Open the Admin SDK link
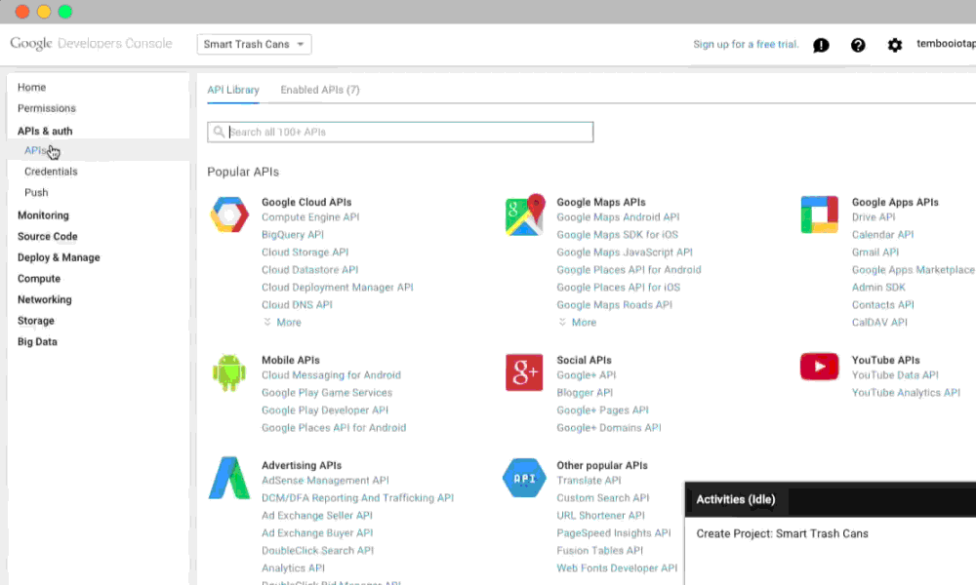This screenshot has height=585, width=976. pos(878,288)
